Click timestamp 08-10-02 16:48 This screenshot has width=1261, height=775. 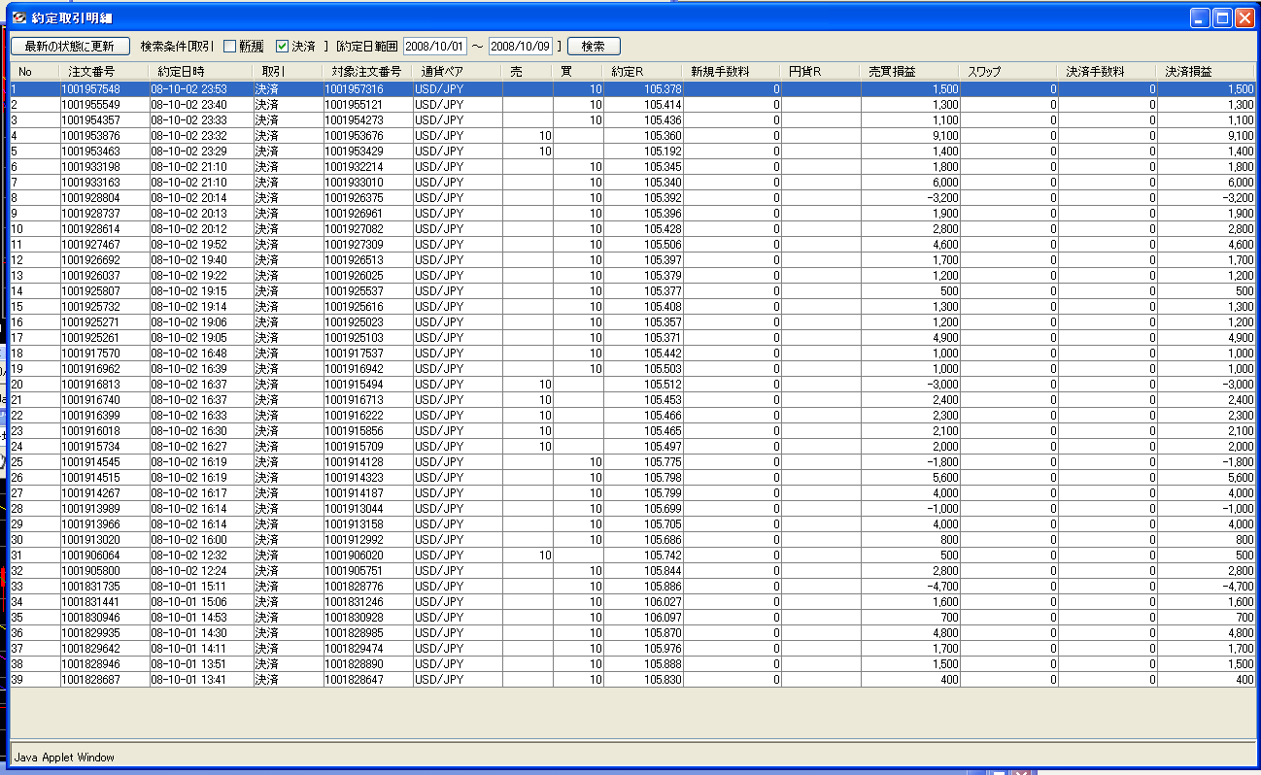(201, 354)
